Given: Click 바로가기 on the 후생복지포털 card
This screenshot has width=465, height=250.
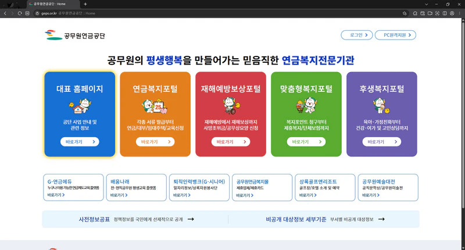Looking at the screenshot, I should coord(382,142).
